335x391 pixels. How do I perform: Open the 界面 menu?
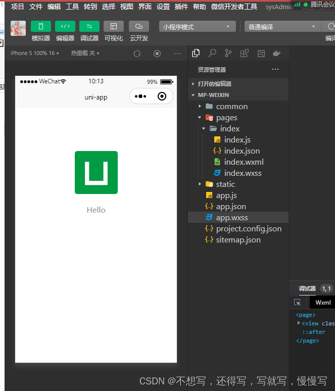145,7
